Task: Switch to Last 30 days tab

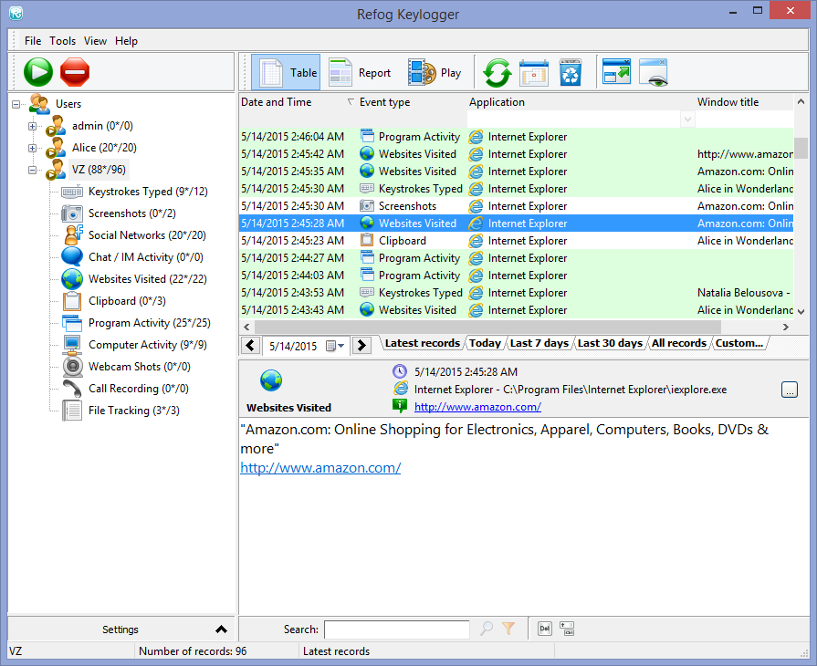Action: point(610,343)
